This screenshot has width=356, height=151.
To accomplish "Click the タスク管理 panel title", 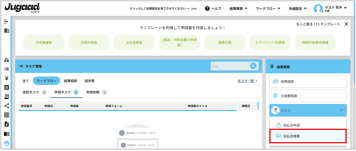I will click(33, 66).
